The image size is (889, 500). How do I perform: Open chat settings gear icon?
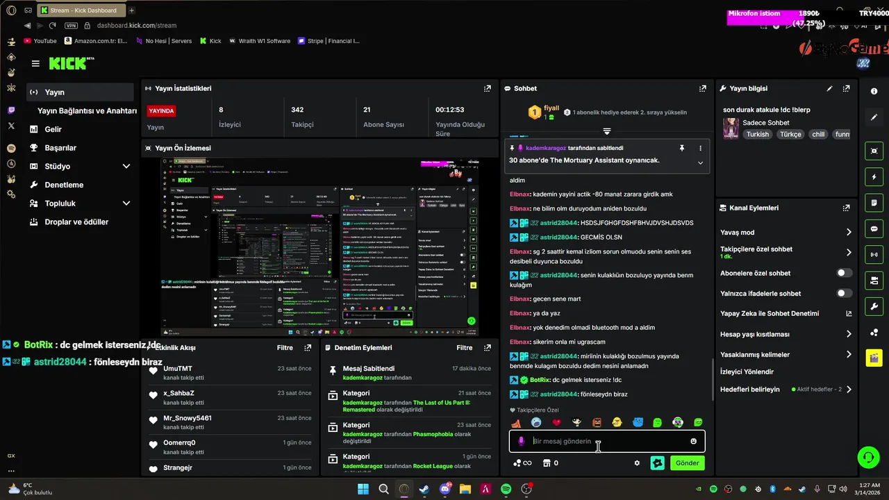pos(637,463)
